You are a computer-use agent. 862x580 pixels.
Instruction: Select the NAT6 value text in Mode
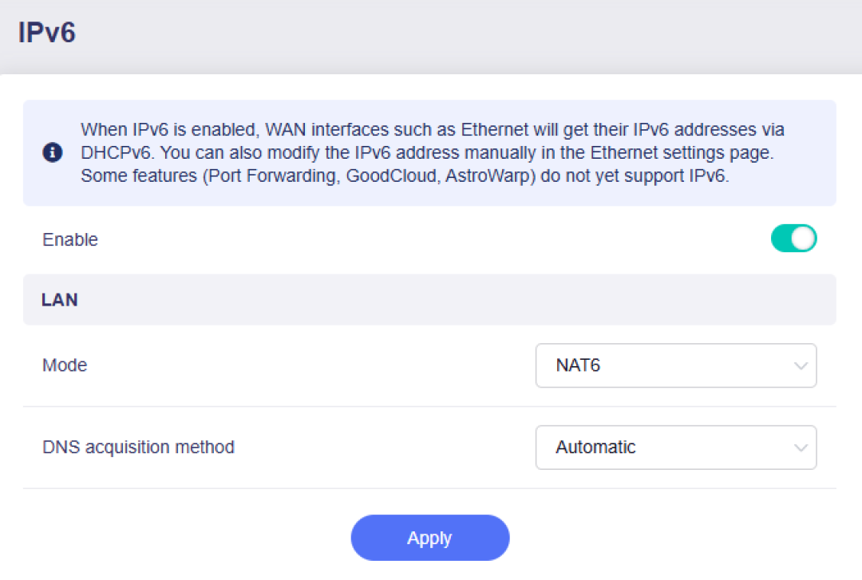(578, 365)
